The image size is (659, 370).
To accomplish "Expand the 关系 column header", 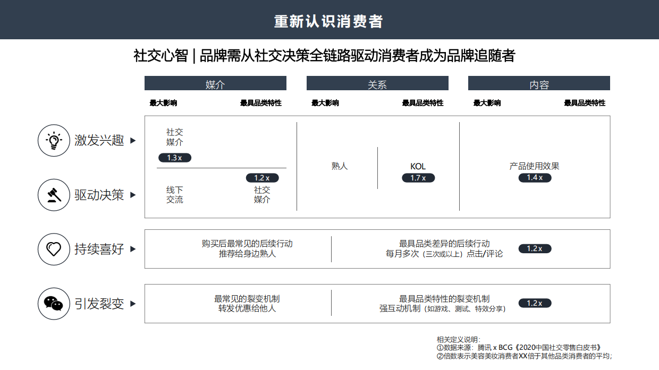I will [377, 83].
